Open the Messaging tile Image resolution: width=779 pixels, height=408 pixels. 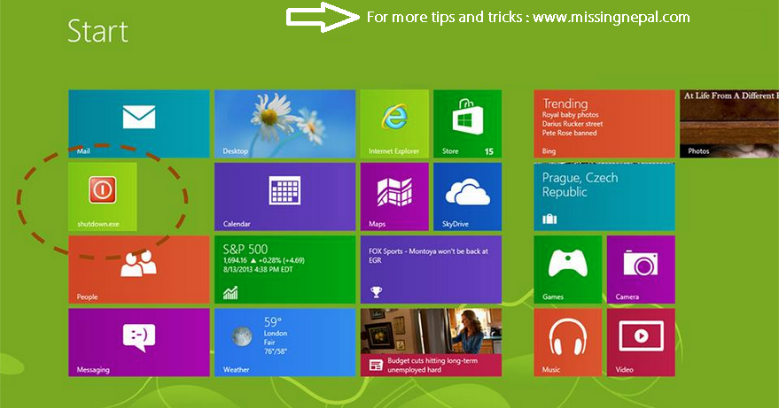[138, 343]
